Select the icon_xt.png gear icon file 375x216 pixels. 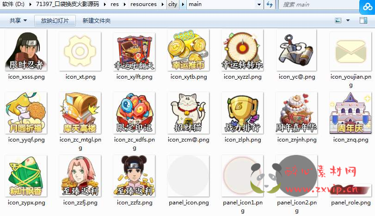(x=80, y=50)
